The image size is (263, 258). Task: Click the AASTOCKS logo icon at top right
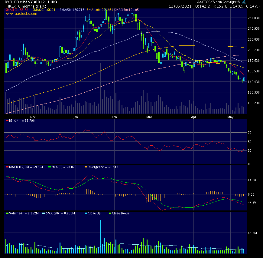244,2
